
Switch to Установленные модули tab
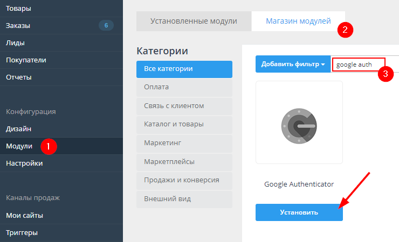(194, 22)
